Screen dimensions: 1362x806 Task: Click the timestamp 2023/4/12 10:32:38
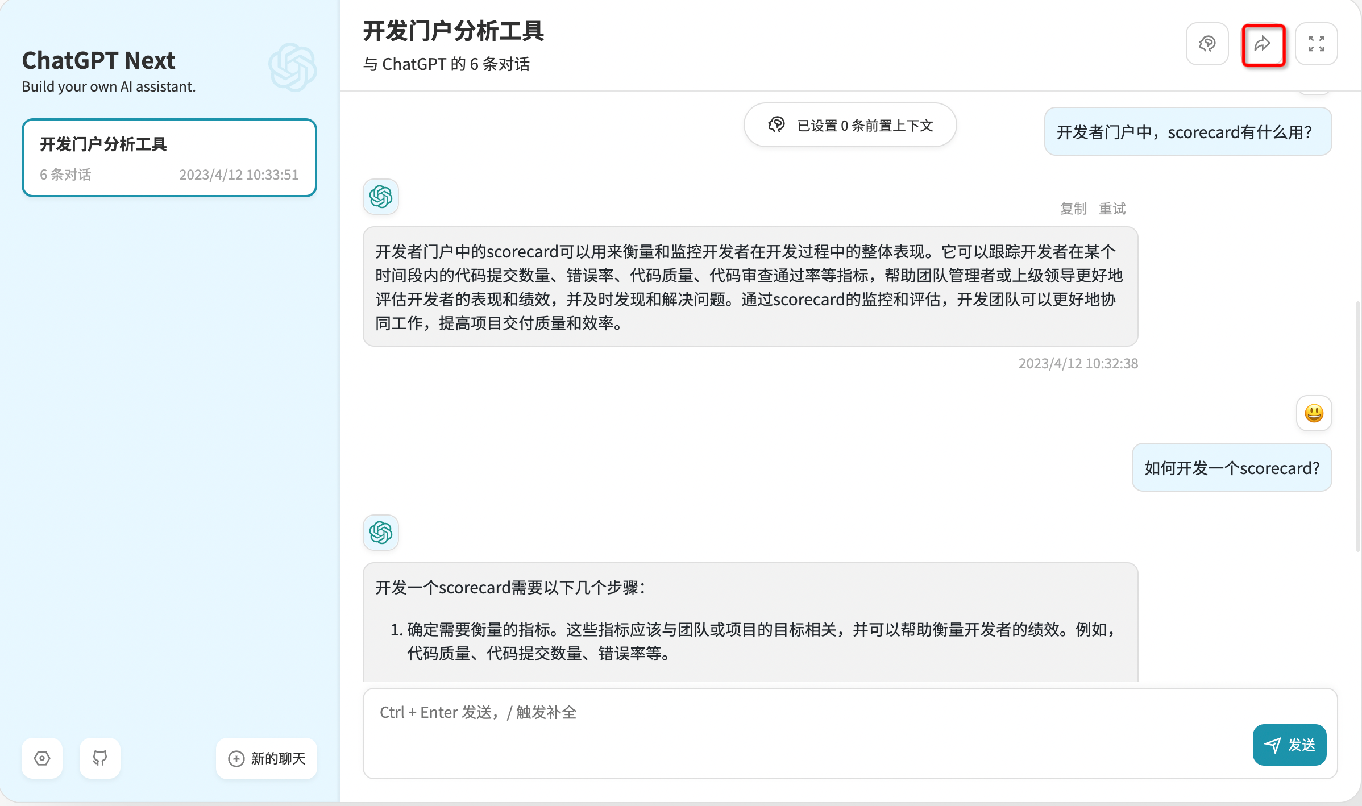tap(1077, 363)
